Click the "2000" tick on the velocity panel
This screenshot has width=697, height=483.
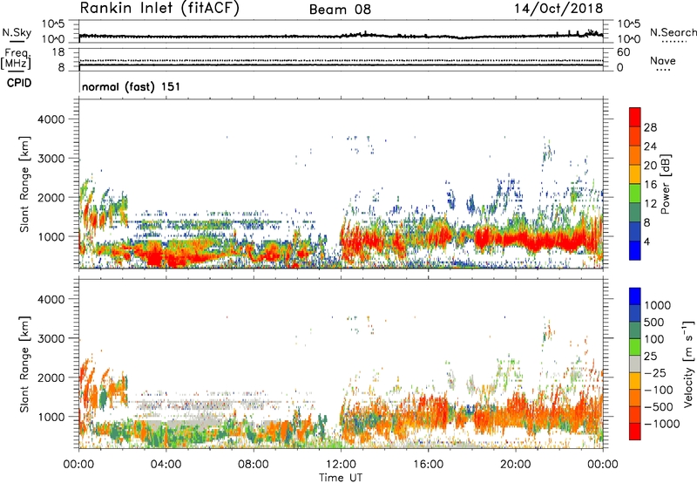pyautogui.click(x=51, y=378)
